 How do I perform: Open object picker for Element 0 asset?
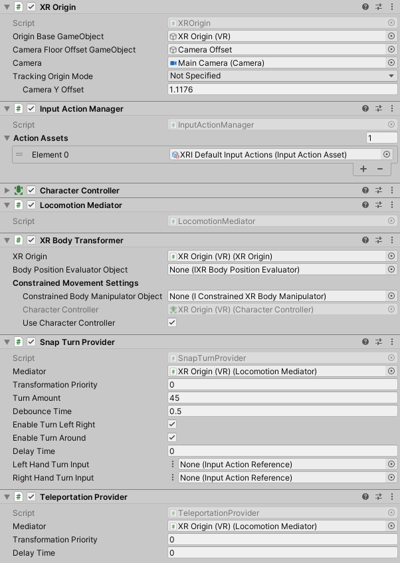click(387, 154)
